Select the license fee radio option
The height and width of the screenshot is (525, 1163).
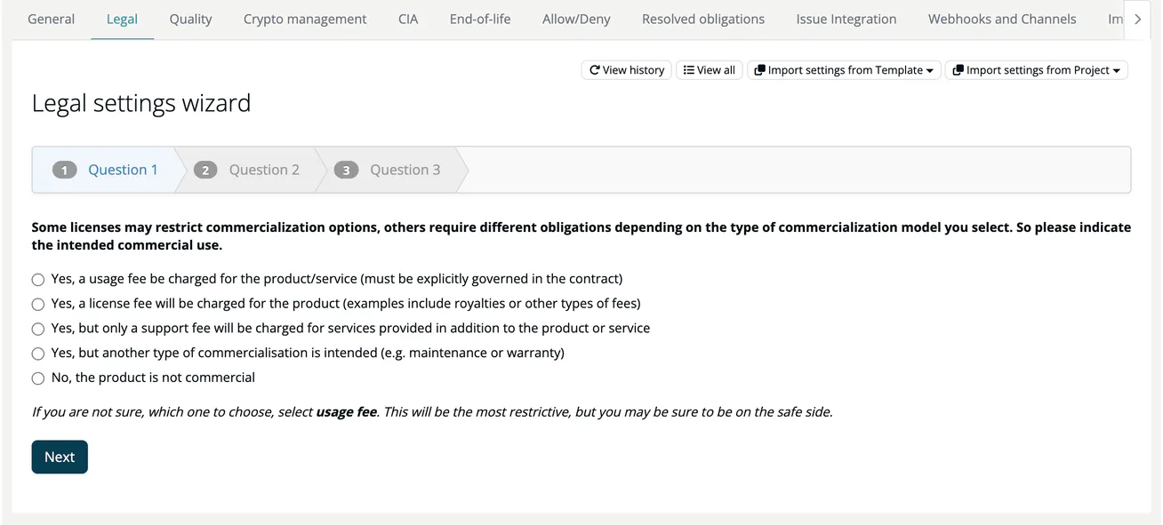click(x=37, y=304)
